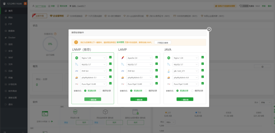Click the 宝塔SSH终端 terminal icon in software section
Screen dimensions: 275x133
(45, 114)
